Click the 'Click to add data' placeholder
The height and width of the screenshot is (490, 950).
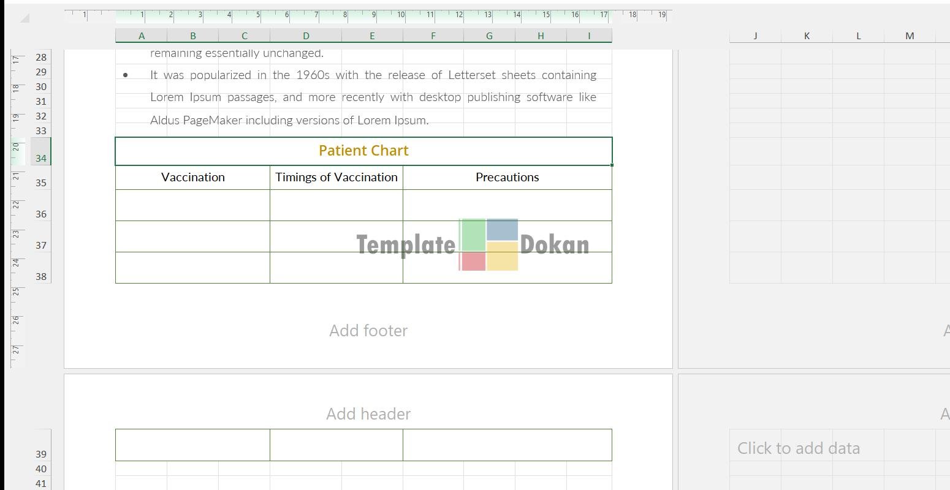click(798, 448)
